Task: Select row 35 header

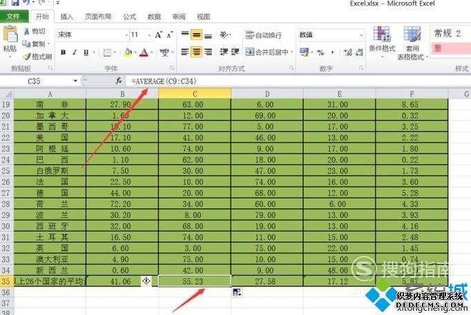Action: pos(6,281)
